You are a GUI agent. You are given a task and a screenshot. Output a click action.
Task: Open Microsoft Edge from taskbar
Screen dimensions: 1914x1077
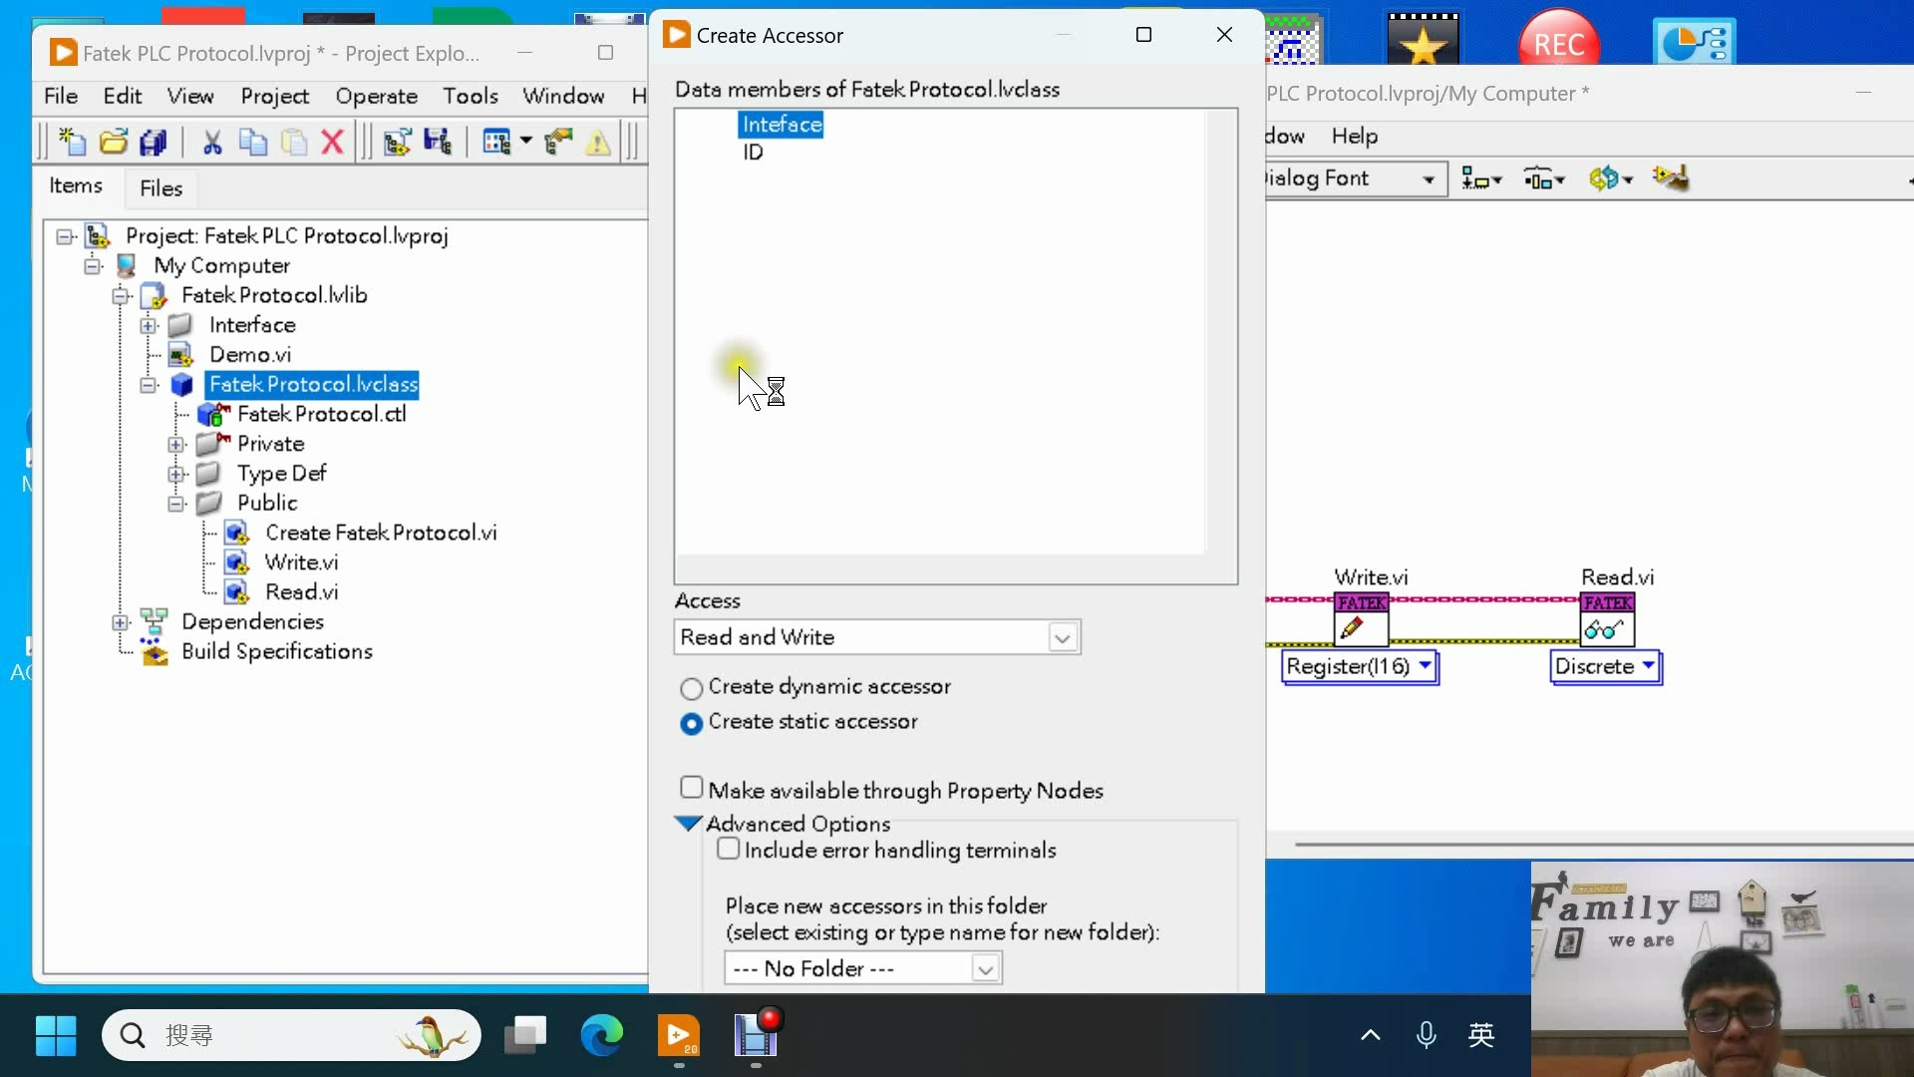point(602,1035)
